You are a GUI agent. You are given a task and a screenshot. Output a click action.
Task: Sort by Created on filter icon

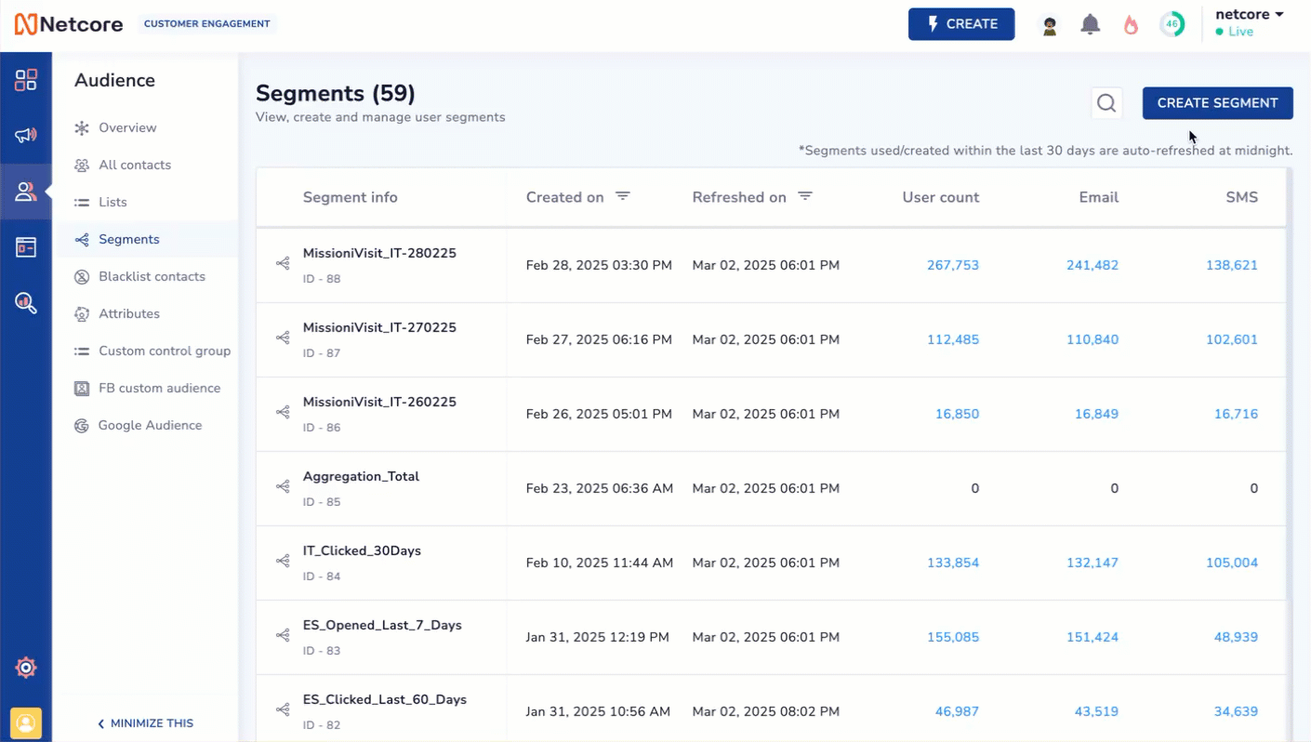[x=623, y=196]
